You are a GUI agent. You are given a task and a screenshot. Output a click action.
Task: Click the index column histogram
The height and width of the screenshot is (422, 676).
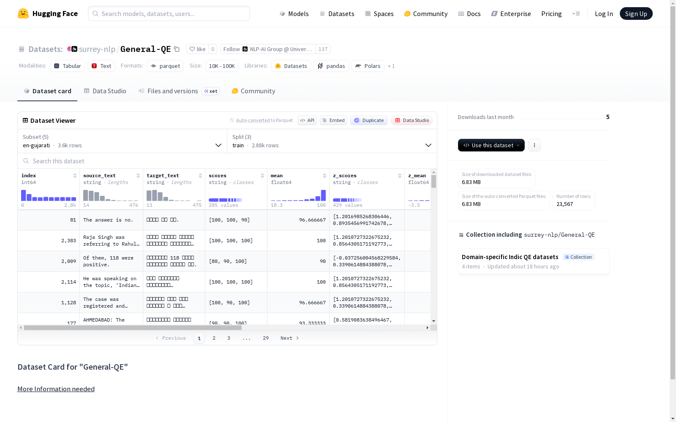[x=49, y=195]
